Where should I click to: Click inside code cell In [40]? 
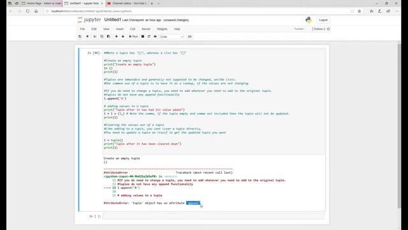tap(213, 102)
